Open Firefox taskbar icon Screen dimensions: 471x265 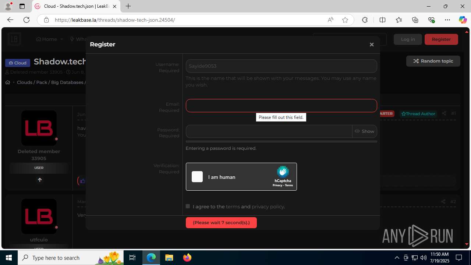point(187,258)
